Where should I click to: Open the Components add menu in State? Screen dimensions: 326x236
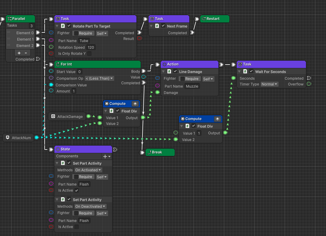tap(107, 157)
